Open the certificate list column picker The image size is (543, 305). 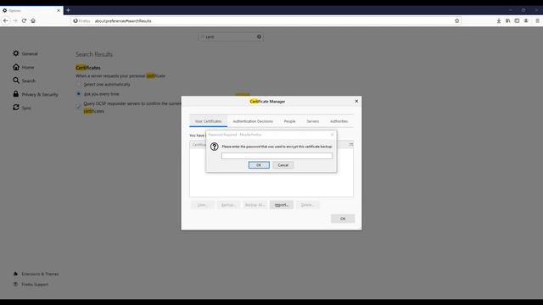tap(350, 145)
